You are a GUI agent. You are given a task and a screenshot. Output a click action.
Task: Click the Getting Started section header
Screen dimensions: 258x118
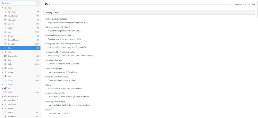coord(149,12)
